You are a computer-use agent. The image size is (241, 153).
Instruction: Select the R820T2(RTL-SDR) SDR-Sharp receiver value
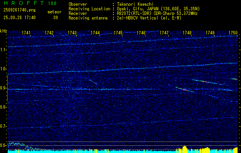[x=157, y=13]
